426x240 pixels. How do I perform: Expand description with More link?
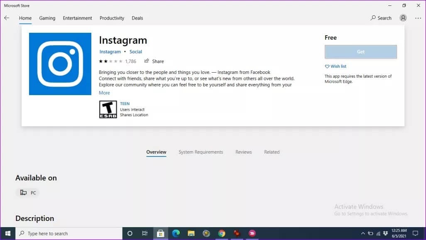[104, 93]
